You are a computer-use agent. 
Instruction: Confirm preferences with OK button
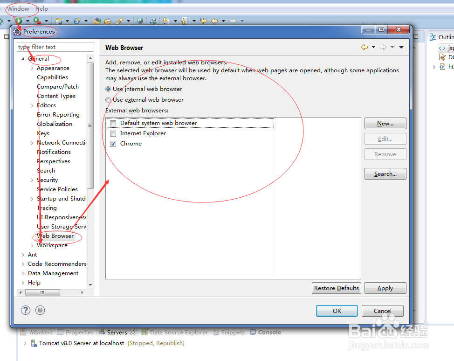[337, 311]
